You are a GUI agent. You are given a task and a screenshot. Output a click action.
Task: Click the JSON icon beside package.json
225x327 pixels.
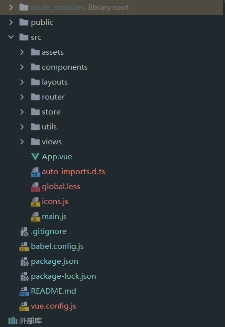[24, 261]
